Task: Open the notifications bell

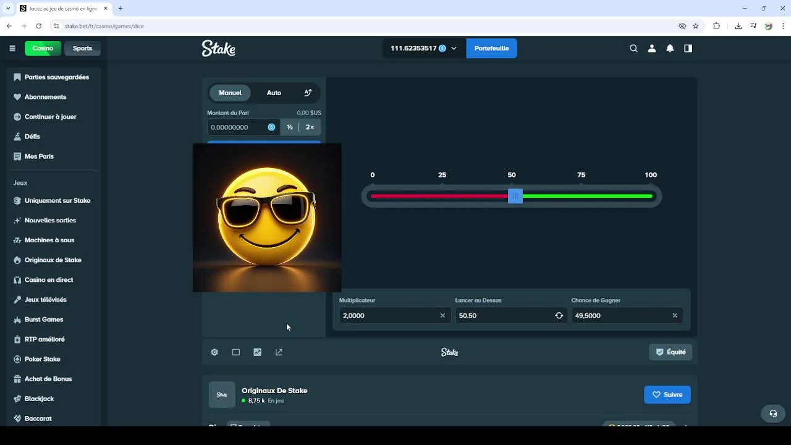Action: click(x=670, y=48)
